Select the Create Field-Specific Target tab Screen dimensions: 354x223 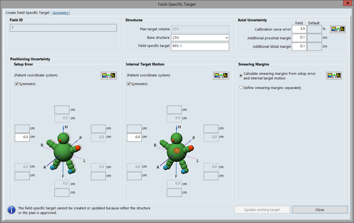pyautogui.click(x=27, y=12)
